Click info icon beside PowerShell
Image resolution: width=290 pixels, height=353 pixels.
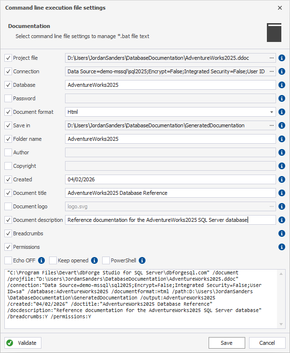[x=142, y=260]
